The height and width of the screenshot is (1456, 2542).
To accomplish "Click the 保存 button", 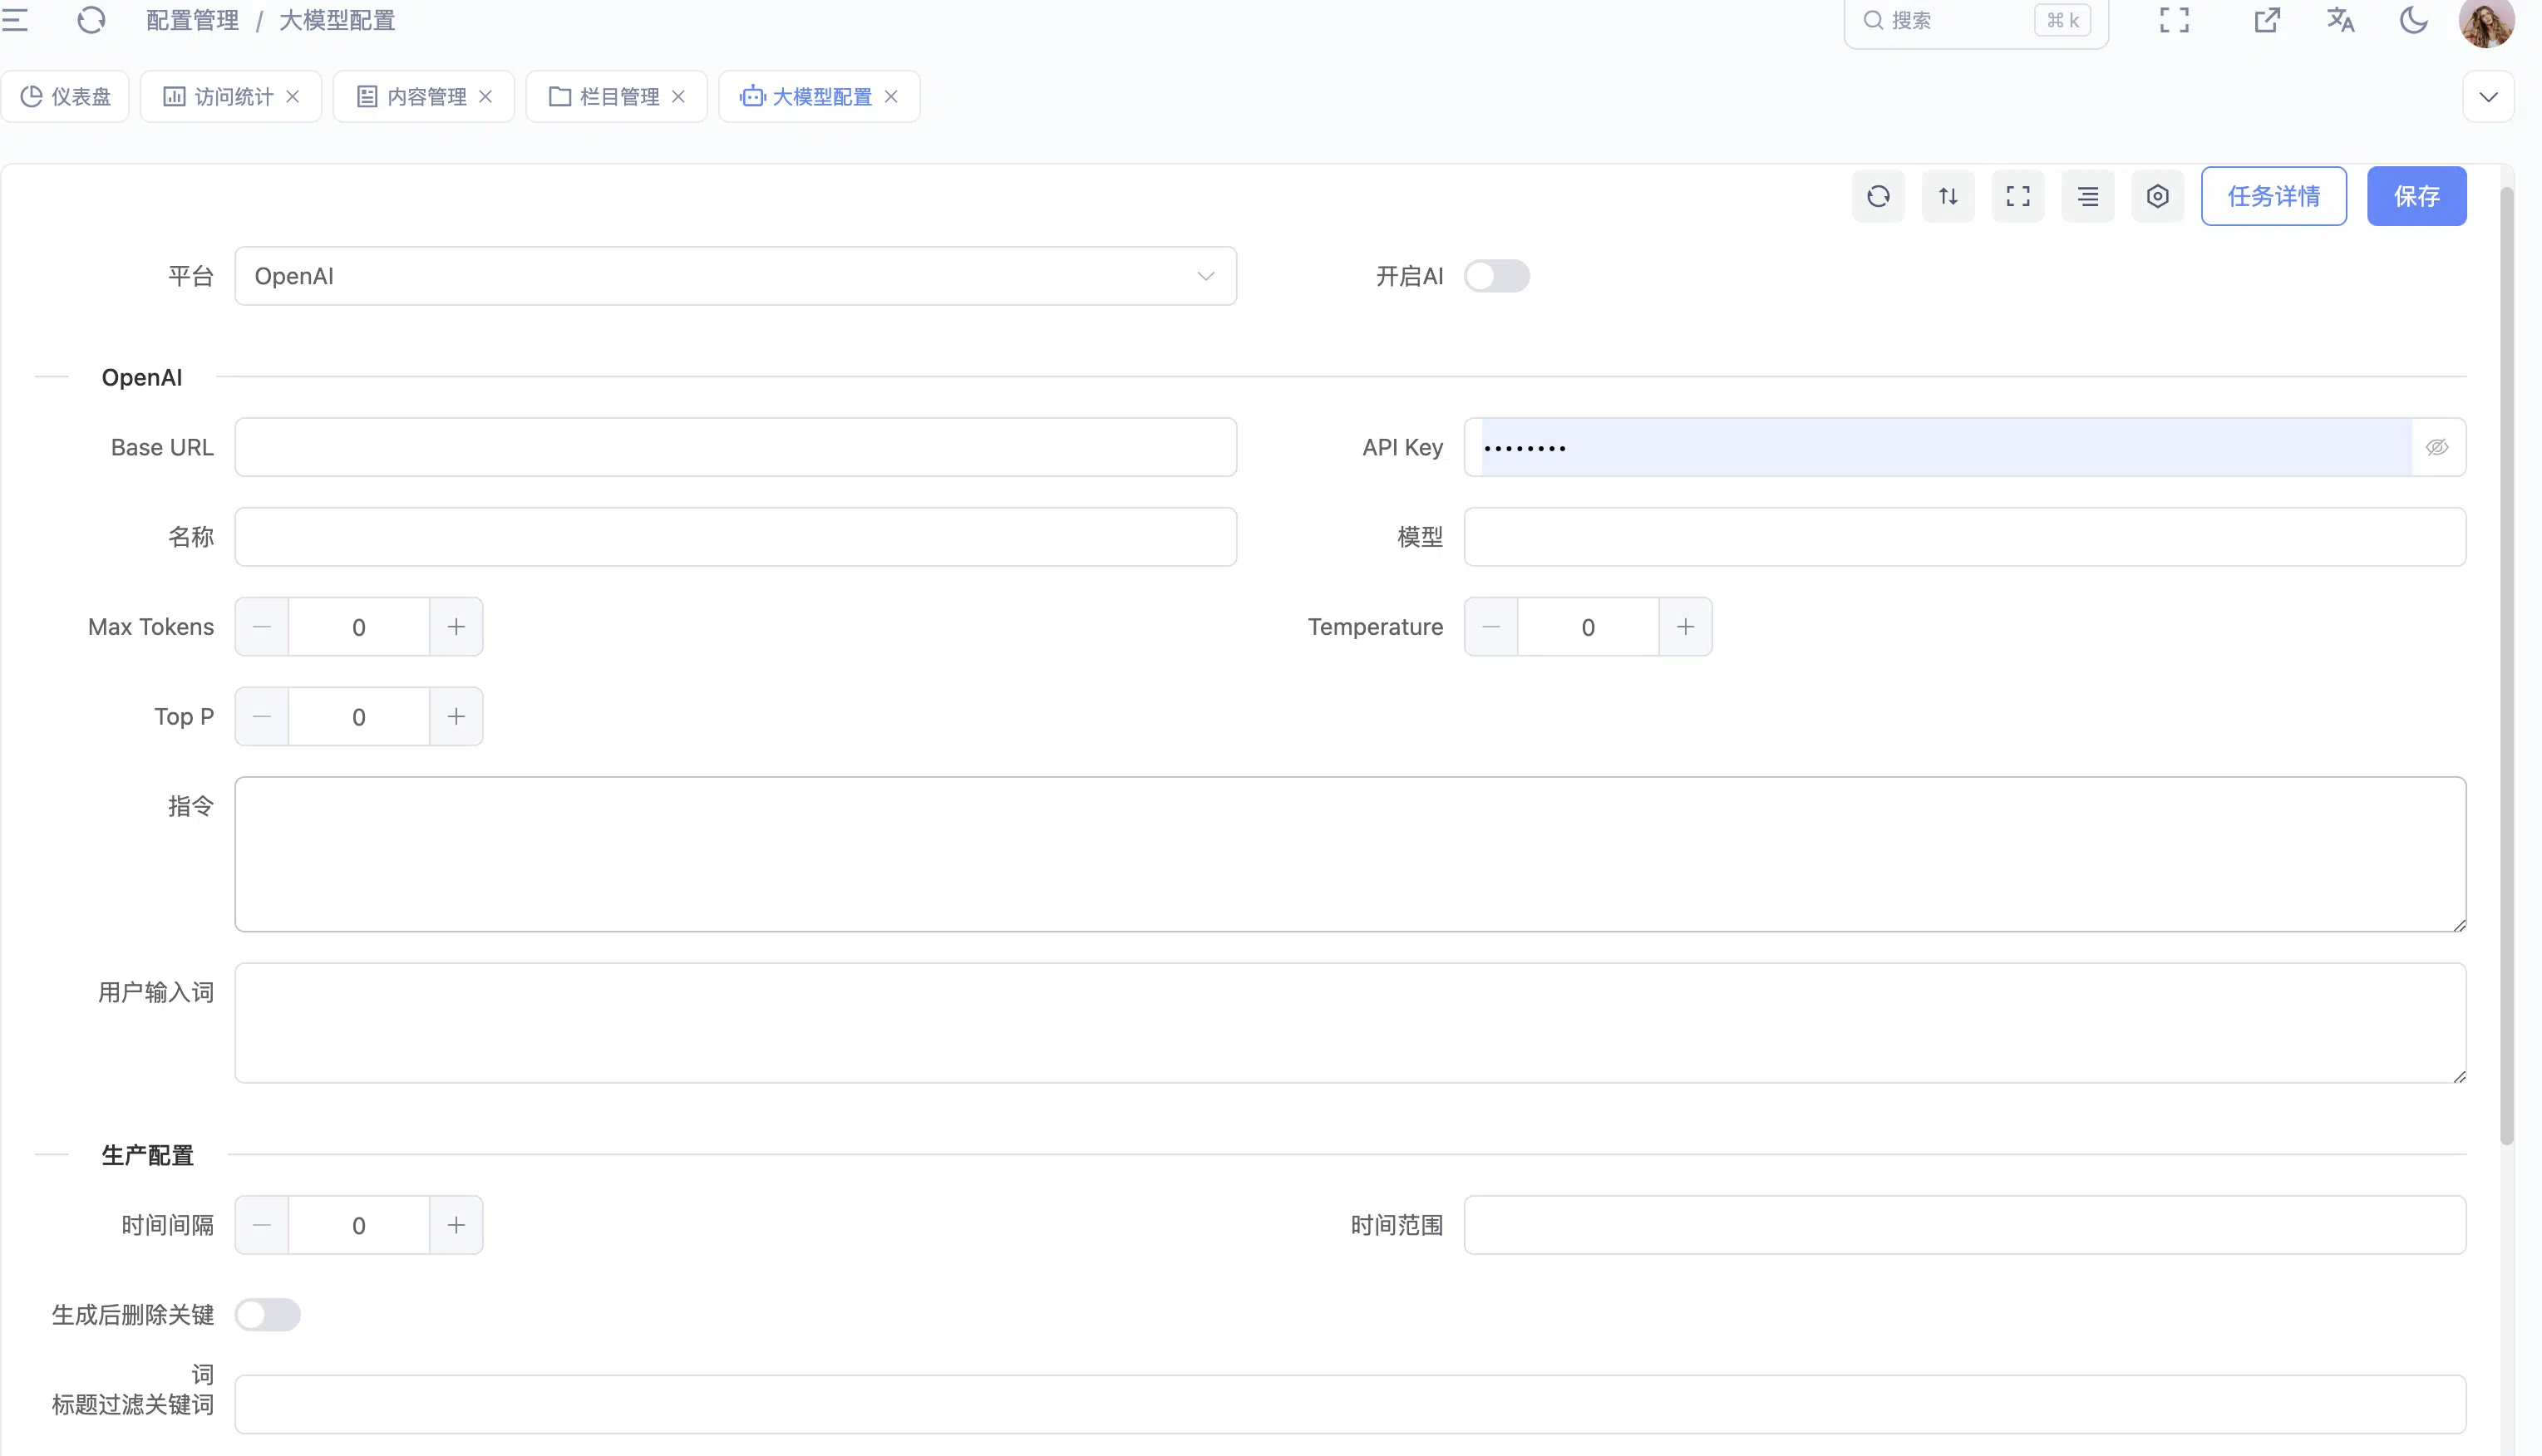I will (x=2416, y=196).
